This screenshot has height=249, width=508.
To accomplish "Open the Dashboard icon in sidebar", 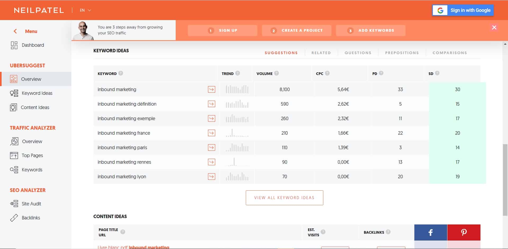I will [14, 45].
